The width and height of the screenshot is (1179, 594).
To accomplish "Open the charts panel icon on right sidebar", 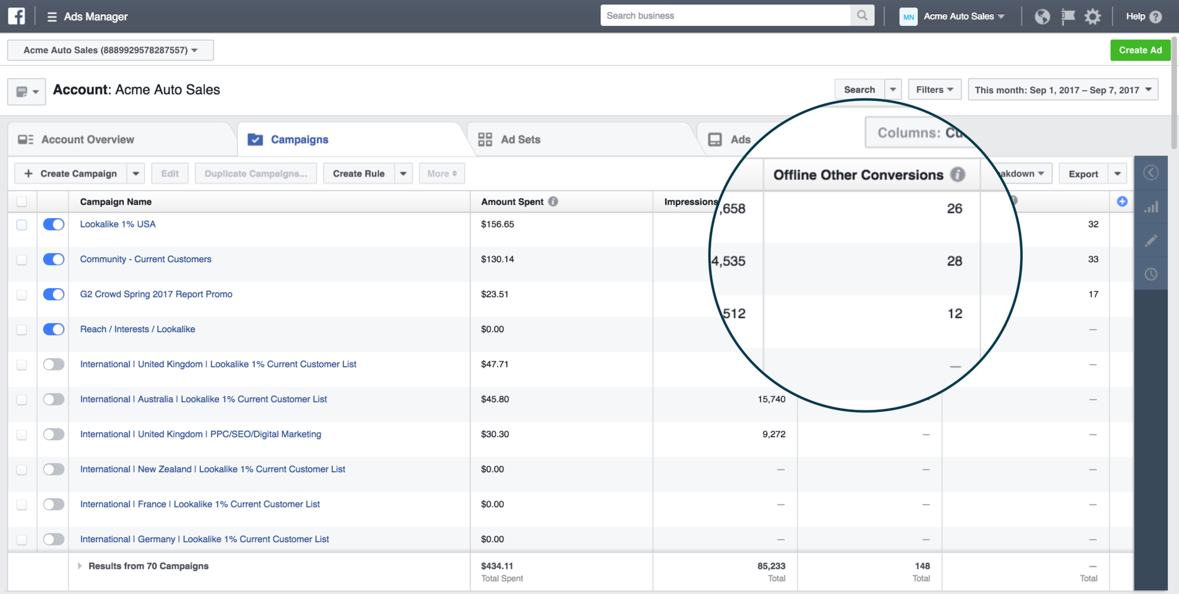I will 1150,207.
